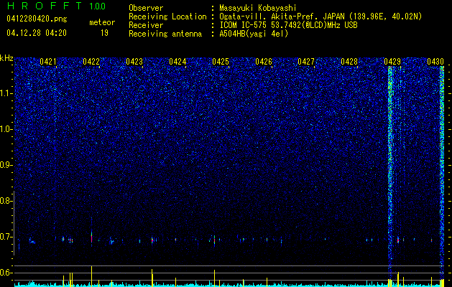Click the red meteor echo near 0422

[x=92, y=238]
